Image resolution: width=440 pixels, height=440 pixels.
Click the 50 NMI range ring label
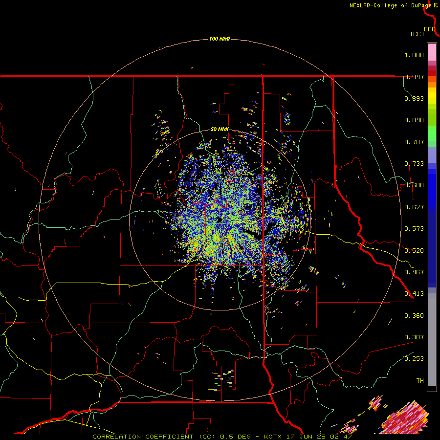(220, 129)
